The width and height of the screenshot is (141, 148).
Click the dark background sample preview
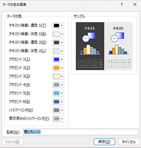pyautogui.click(x=90, y=46)
